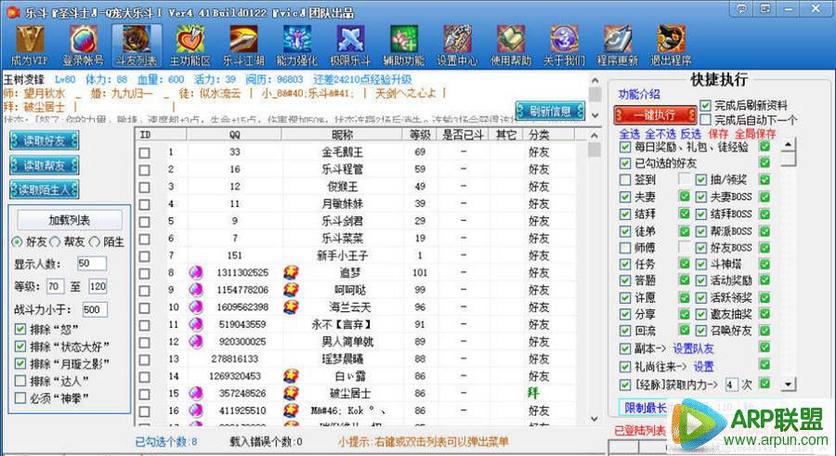Click the purple orb icon beside 357248526

[x=196, y=393]
